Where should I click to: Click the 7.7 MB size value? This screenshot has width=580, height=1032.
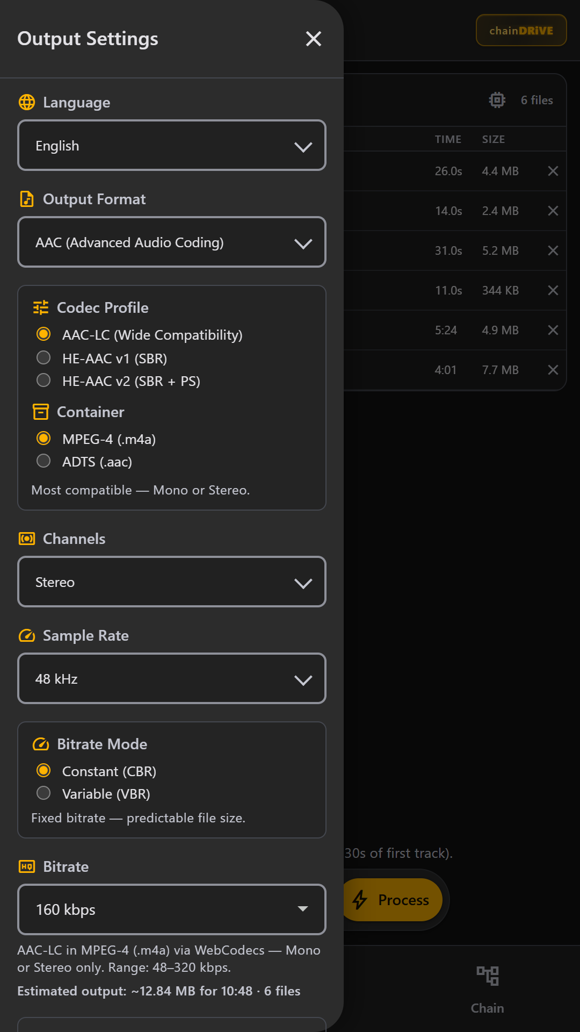click(x=501, y=370)
